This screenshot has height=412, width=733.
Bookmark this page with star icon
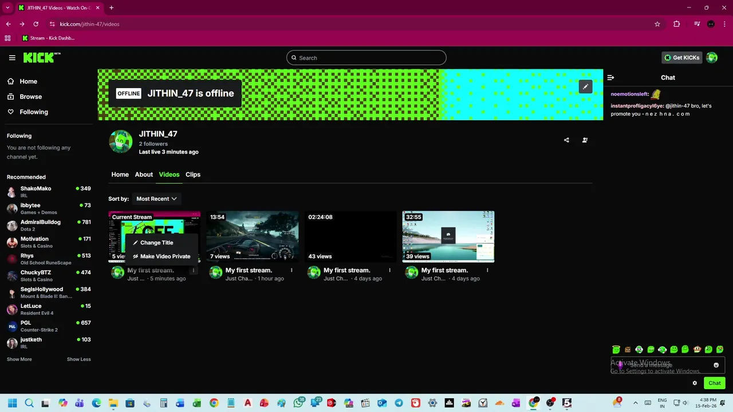pos(657,24)
